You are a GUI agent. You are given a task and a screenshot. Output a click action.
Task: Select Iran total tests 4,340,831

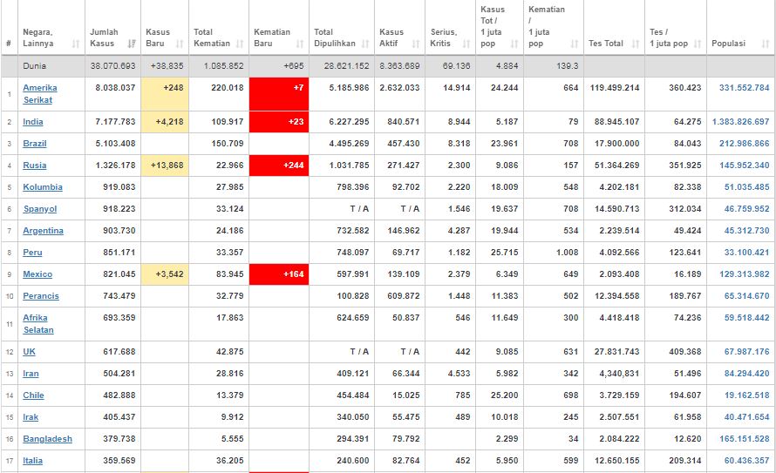pyautogui.click(x=619, y=373)
